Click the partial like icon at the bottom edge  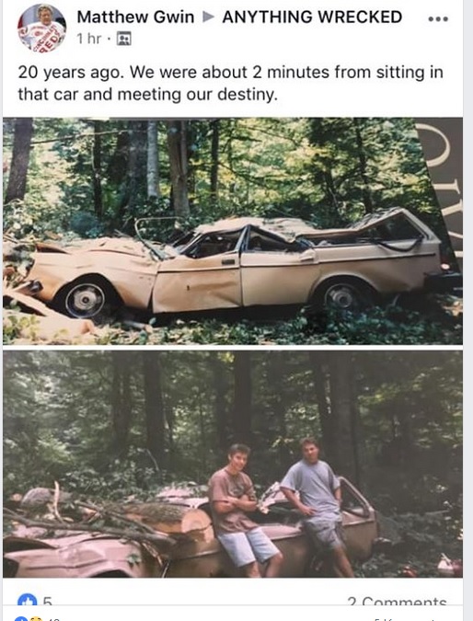click(x=21, y=618)
